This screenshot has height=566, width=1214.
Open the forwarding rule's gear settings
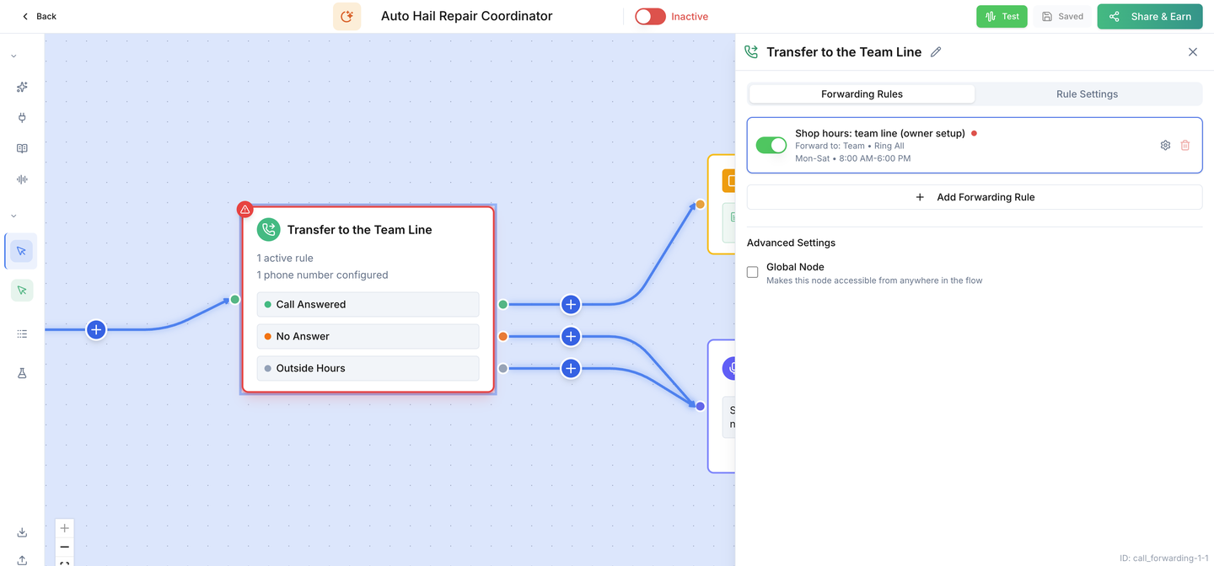click(1165, 145)
